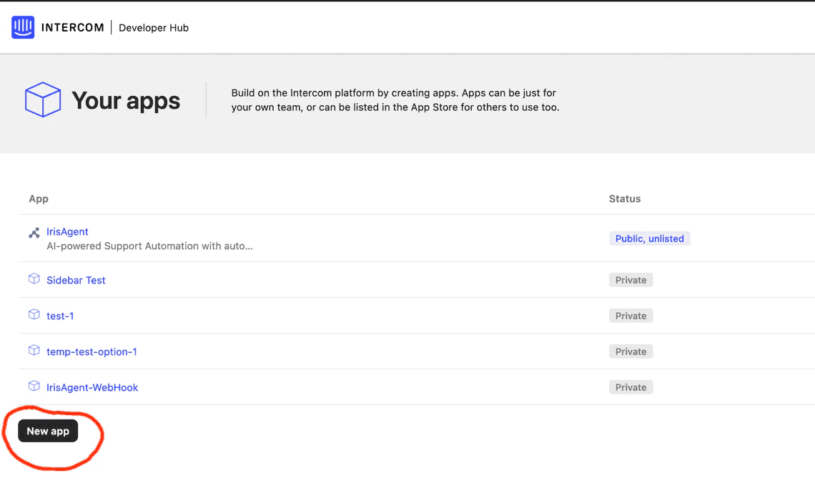The height and width of the screenshot is (496, 815).
Task: Click the INTERCOM wordmark
Action: pyautogui.click(x=73, y=27)
